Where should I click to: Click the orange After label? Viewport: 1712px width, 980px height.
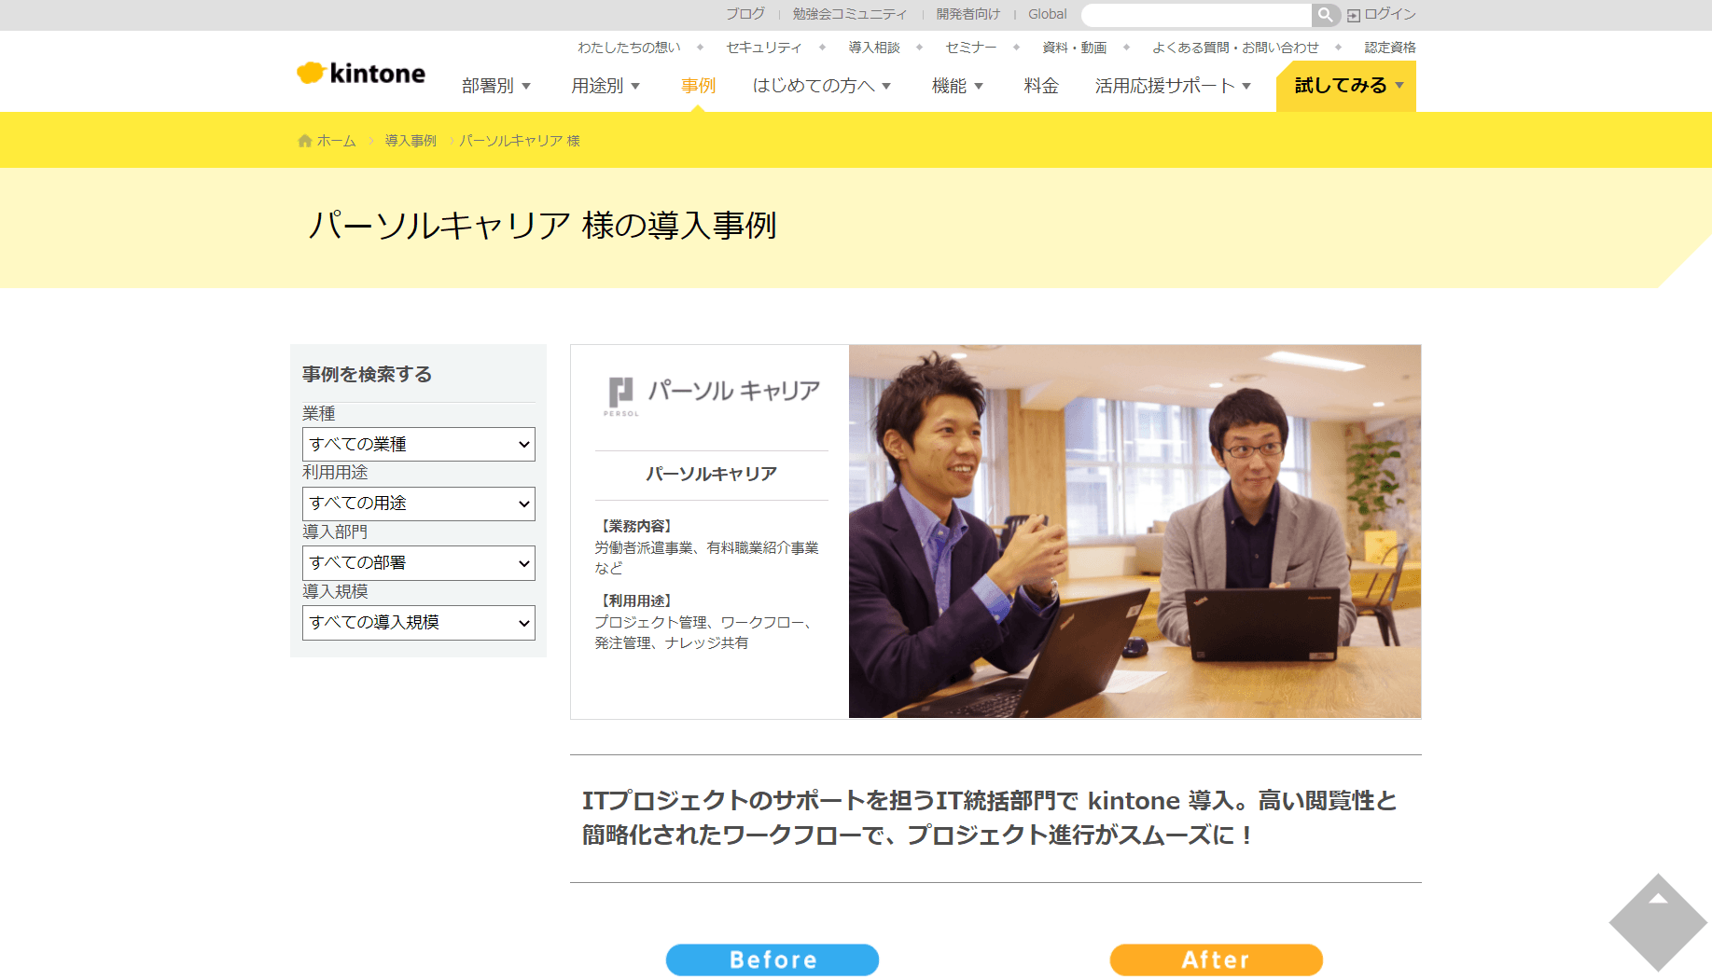point(1216,959)
